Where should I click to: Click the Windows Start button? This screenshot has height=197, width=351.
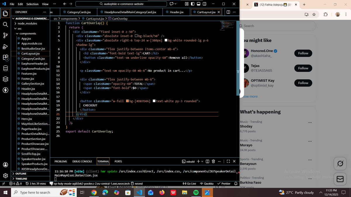[5, 192]
